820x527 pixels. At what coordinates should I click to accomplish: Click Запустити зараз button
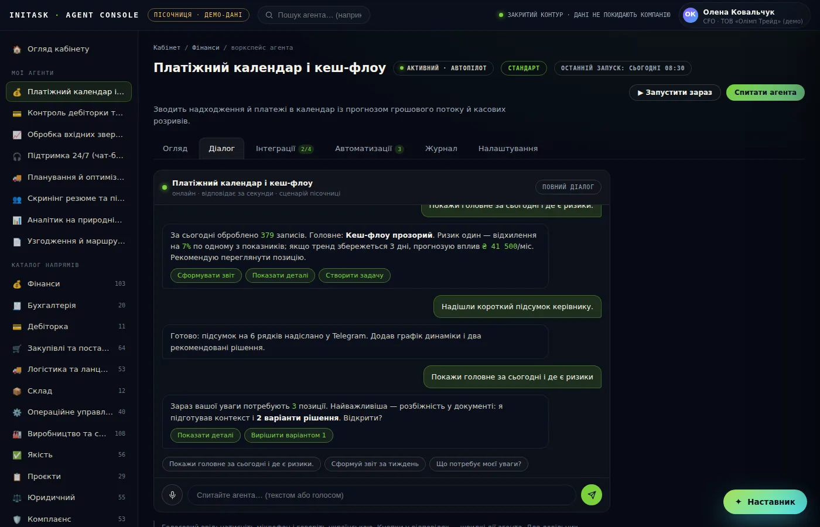pyautogui.click(x=675, y=93)
